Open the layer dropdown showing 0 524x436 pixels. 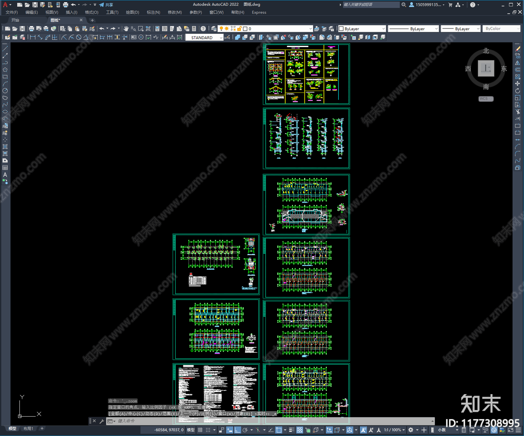[x=265, y=29]
